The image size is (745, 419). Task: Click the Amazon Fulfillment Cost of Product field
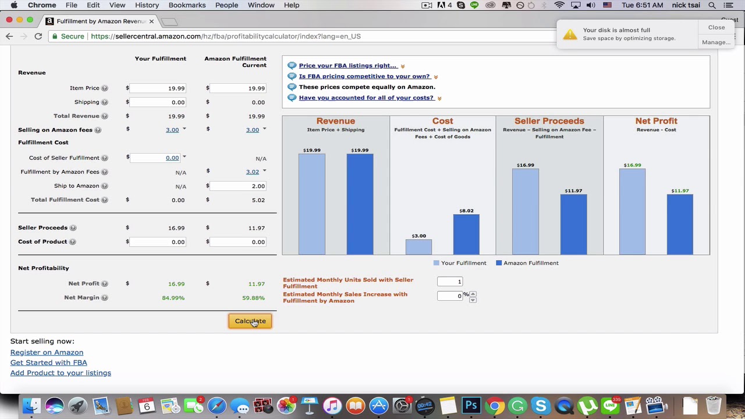tap(238, 242)
